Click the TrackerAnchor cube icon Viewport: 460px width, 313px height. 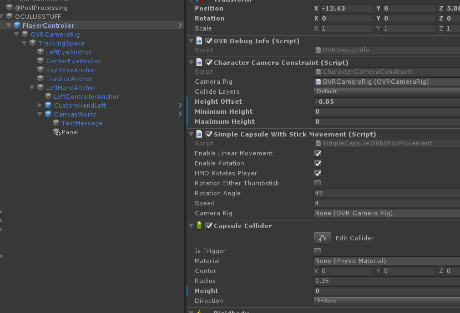(x=41, y=79)
